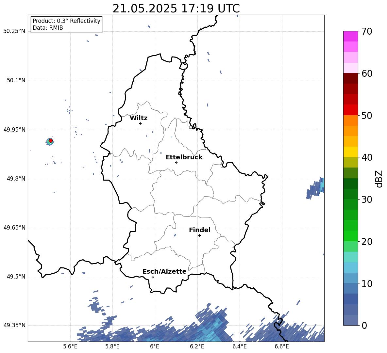The width and height of the screenshot is (387, 353).
Task: Click the 50.25°N latitude label
Action: (x=14, y=31)
